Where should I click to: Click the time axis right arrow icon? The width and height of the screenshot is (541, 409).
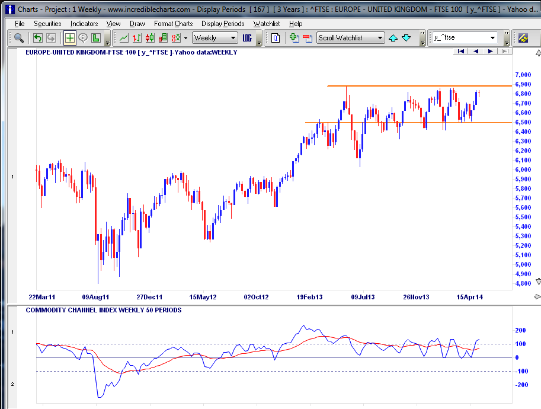(x=537, y=296)
